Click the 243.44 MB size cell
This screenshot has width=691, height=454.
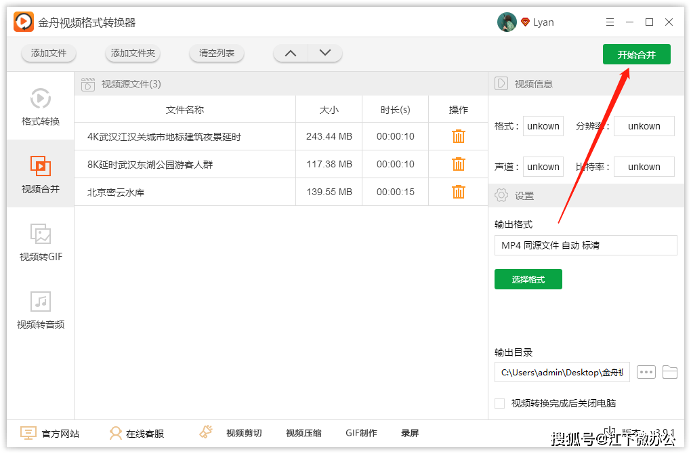329,137
